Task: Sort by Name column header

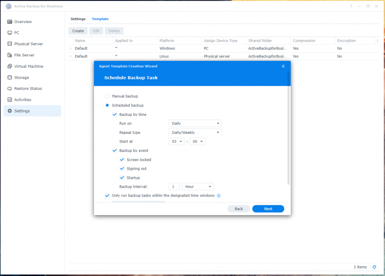Action: tap(92, 41)
